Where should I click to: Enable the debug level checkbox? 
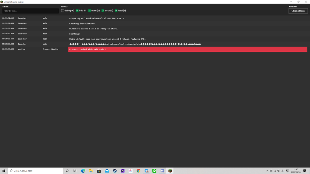pos(62,11)
